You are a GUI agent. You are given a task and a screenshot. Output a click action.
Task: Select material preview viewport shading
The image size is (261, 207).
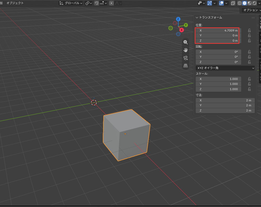[x=250, y=3]
